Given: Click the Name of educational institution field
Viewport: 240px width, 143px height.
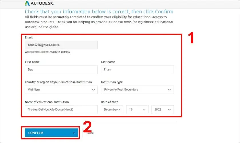Looking at the screenshot, I should tap(61, 110).
